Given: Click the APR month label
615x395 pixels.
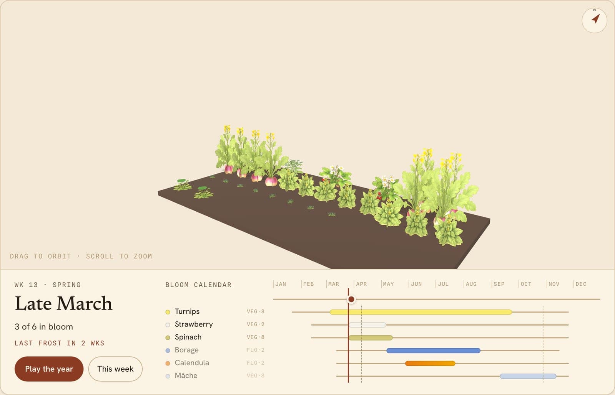Looking at the screenshot, I should [361, 284].
